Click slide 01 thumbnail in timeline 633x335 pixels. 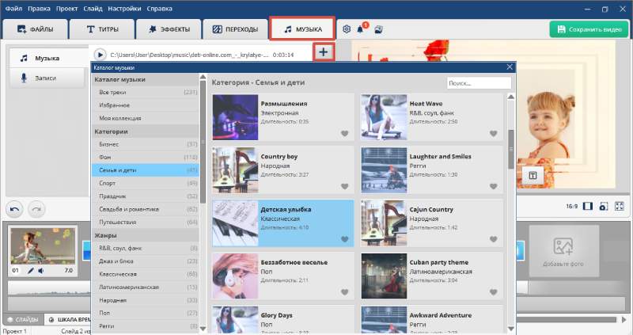[43, 246]
